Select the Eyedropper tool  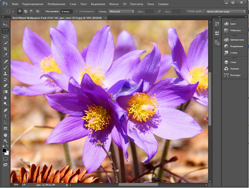click(5, 55)
